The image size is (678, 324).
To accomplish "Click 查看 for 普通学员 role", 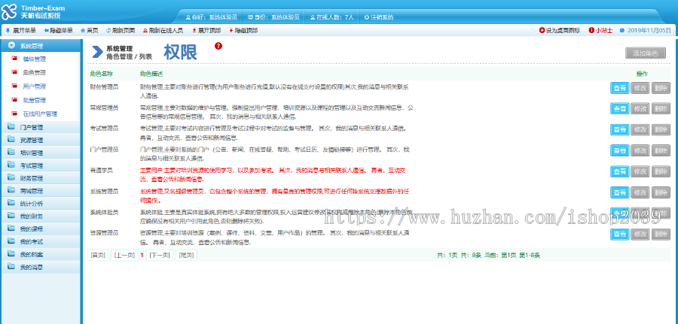I will pos(620,171).
